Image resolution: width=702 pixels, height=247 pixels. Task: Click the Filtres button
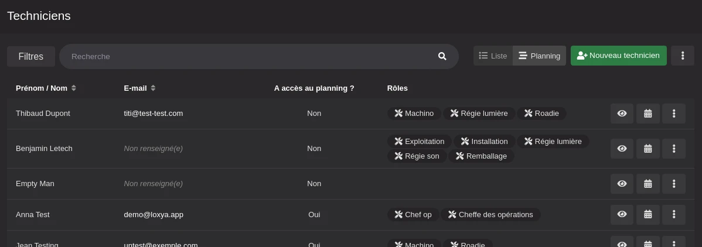click(31, 56)
